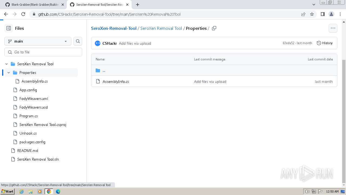This screenshot has width=346, height=195.
Task: Go up to parent directory row
Action: pyautogui.click(x=214, y=70)
